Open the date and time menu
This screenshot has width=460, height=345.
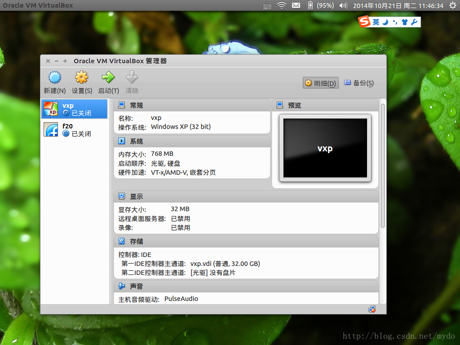coord(398,5)
